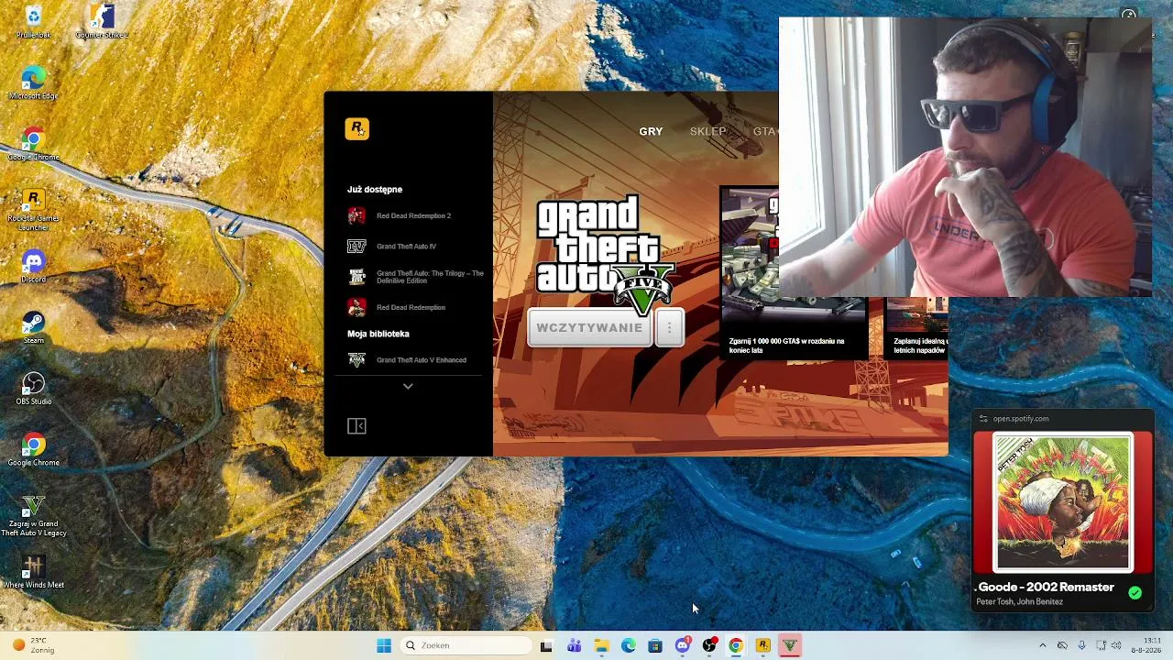1173x660 pixels.
Task: Switch to Google Chrome on the taskbar
Action: point(736,645)
